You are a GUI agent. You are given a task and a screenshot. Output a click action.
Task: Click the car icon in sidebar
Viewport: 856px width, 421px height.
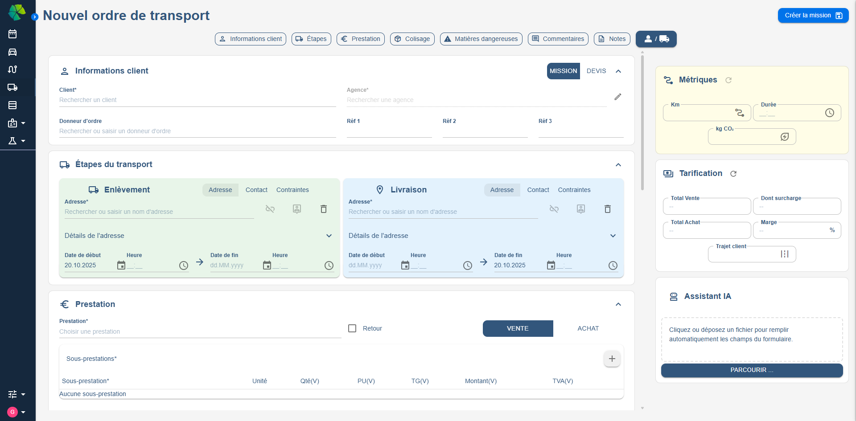tap(12, 52)
